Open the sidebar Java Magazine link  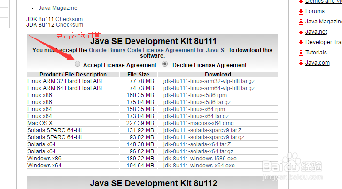324,22
